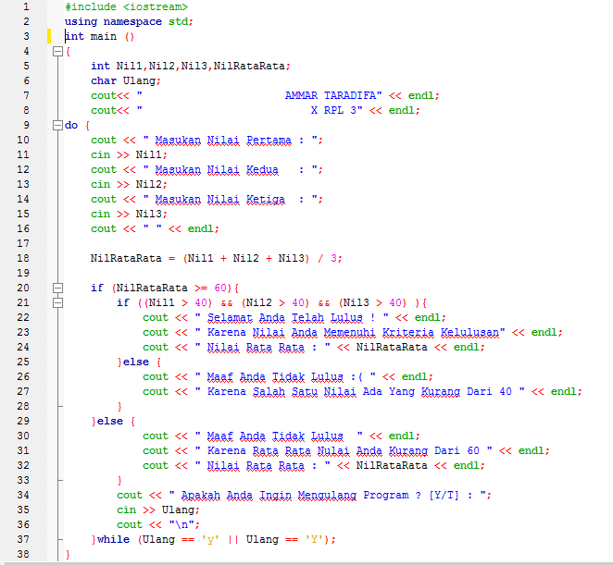Image resolution: width=613 pixels, height=565 pixels.
Task: Click the nested if checking Nil1 > 40
Action: [x=272, y=303]
